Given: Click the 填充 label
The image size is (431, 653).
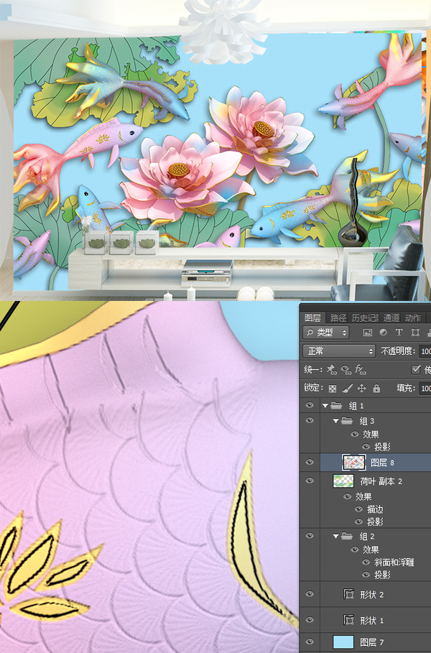Looking at the screenshot, I should (x=406, y=388).
